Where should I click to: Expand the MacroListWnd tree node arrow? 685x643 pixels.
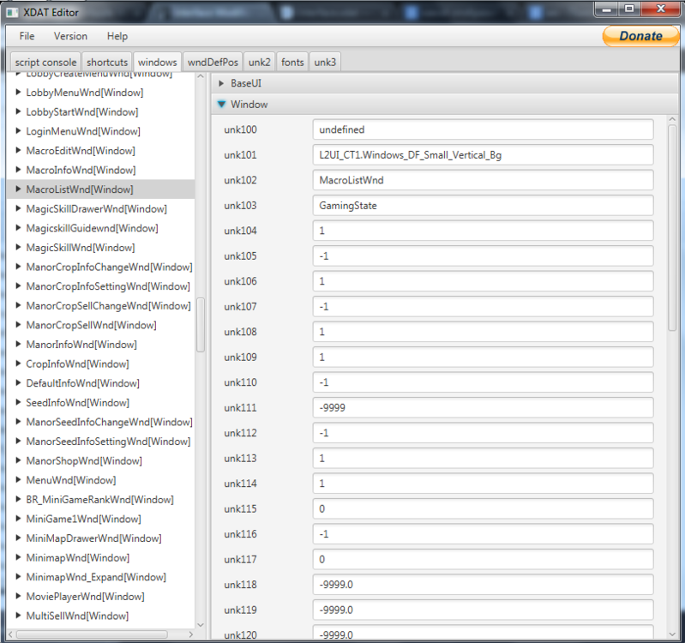(x=18, y=189)
